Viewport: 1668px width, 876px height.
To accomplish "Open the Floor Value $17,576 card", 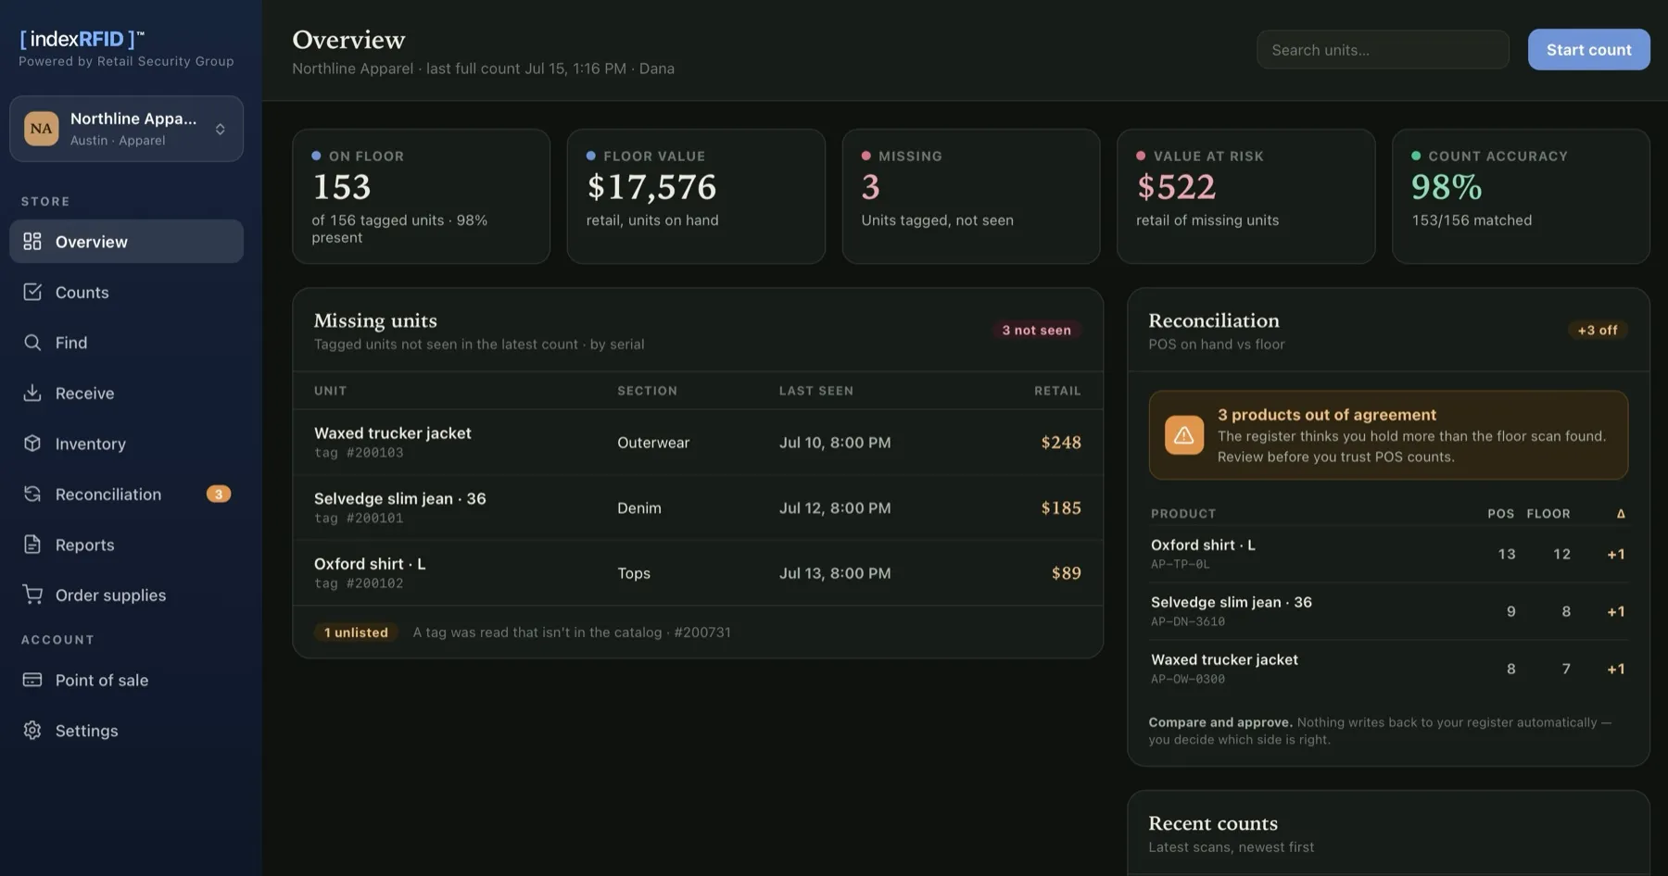I will (x=696, y=196).
